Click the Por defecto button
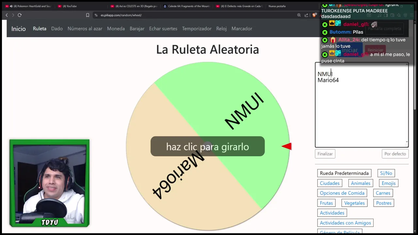Image resolution: width=418 pixels, height=235 pixels. coord(395,154)
